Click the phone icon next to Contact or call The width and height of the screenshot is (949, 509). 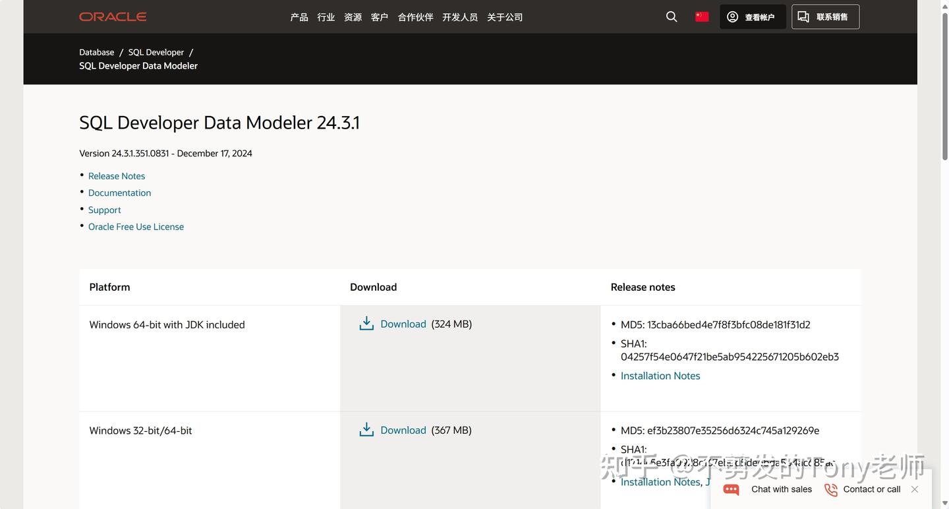(830, 489)
